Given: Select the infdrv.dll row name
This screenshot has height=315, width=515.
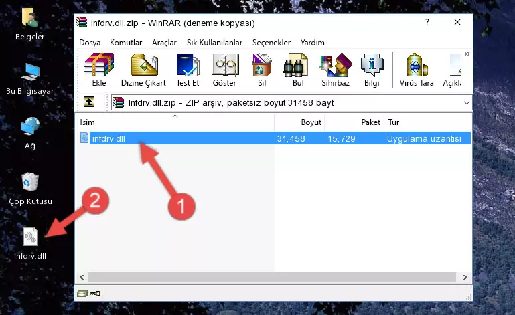Looking at the screenshot, I should [108, 138].
